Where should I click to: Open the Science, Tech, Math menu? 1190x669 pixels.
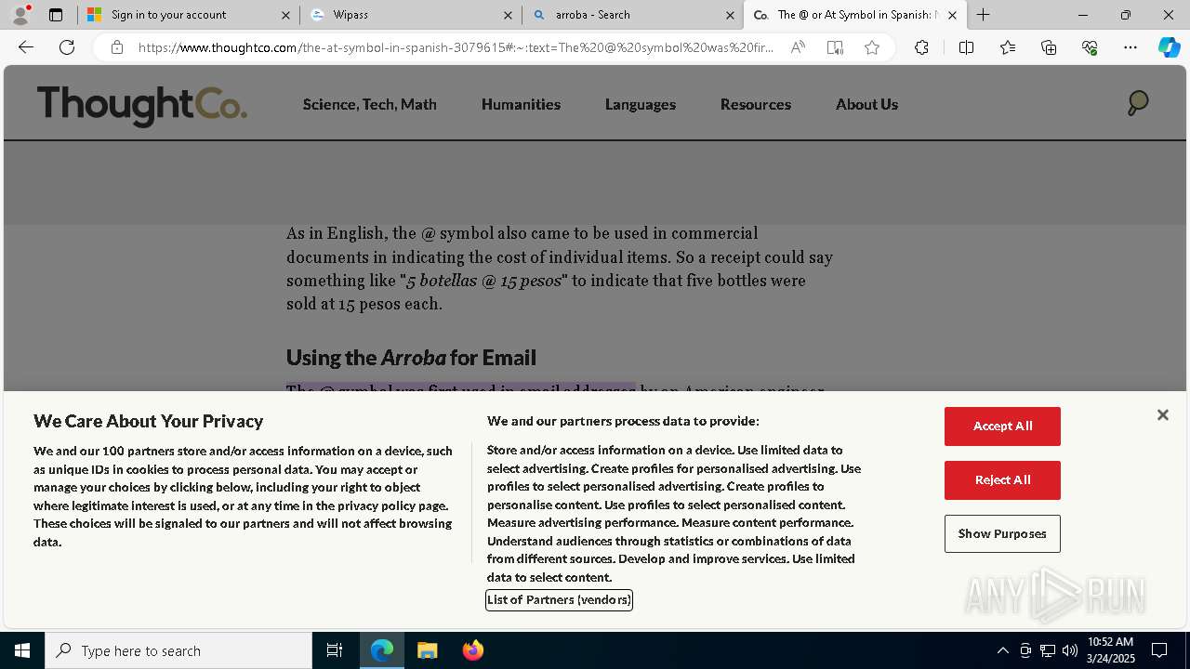coord(370,104)
